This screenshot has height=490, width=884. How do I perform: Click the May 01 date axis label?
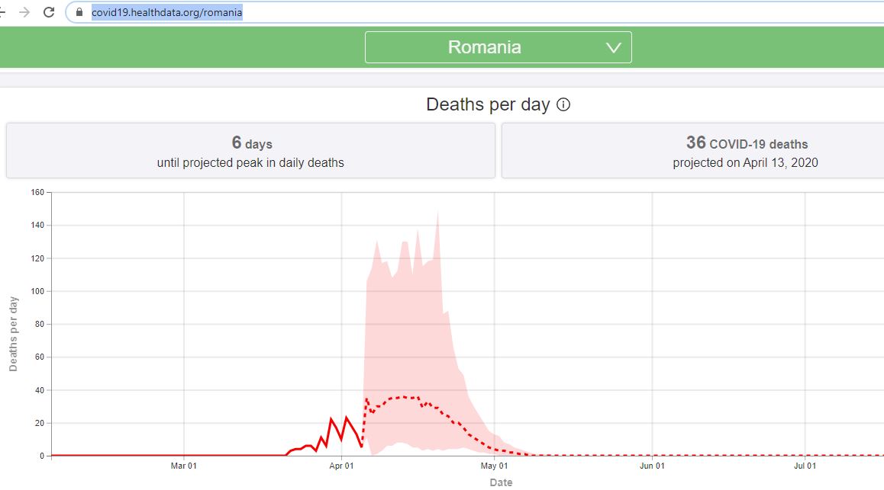pos(495,466)
